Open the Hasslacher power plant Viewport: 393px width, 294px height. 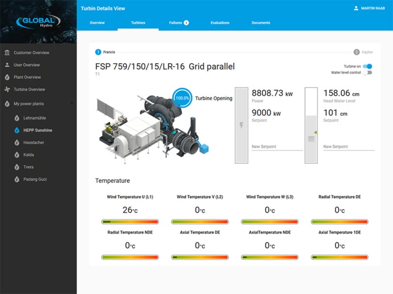pyautogui.click(x=34, y=143)
